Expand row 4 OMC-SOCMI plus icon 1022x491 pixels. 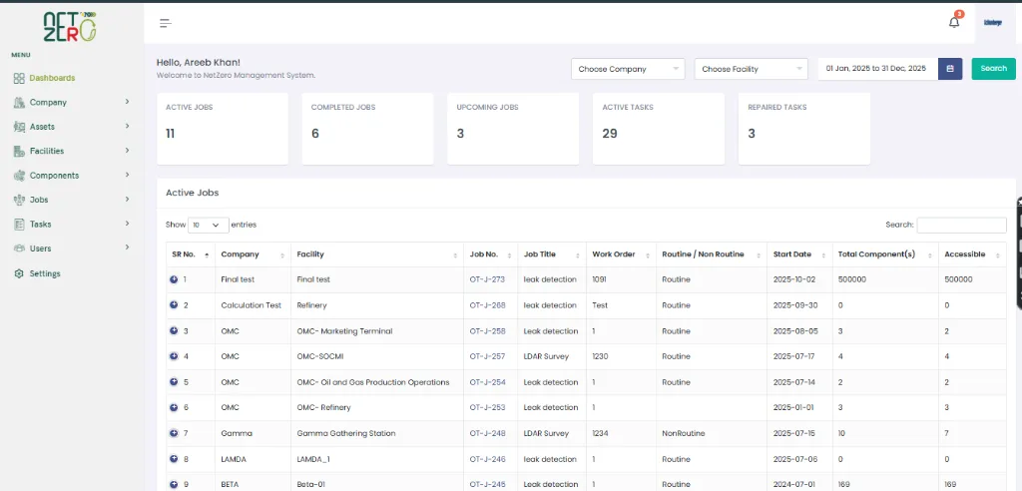(x=174, y=356)
